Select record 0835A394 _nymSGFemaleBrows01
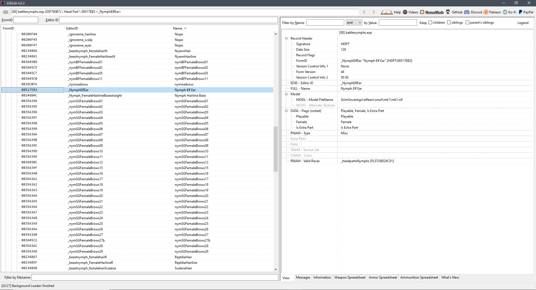Image resolution: width=536 pixels, height=290 pixels. click(137, 101)
